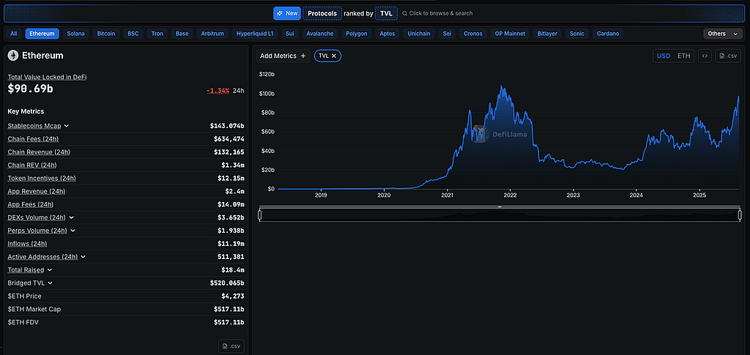The height and width of the screenshot is (355, 750).
Task: Click the Chain Fees (24h) link
Action: [x=33, y=139]
